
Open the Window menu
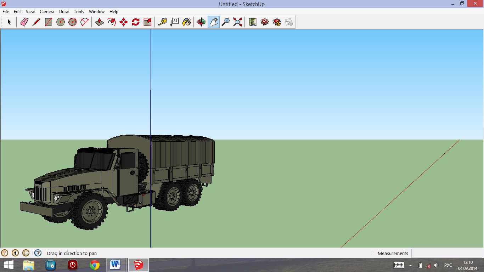(x=96, y=11)
